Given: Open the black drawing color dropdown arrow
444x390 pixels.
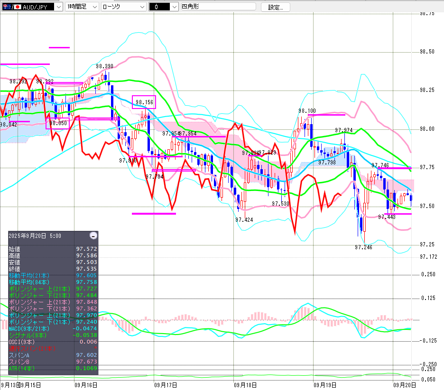Looking at the screenshot, I should [x=174, y=7].
